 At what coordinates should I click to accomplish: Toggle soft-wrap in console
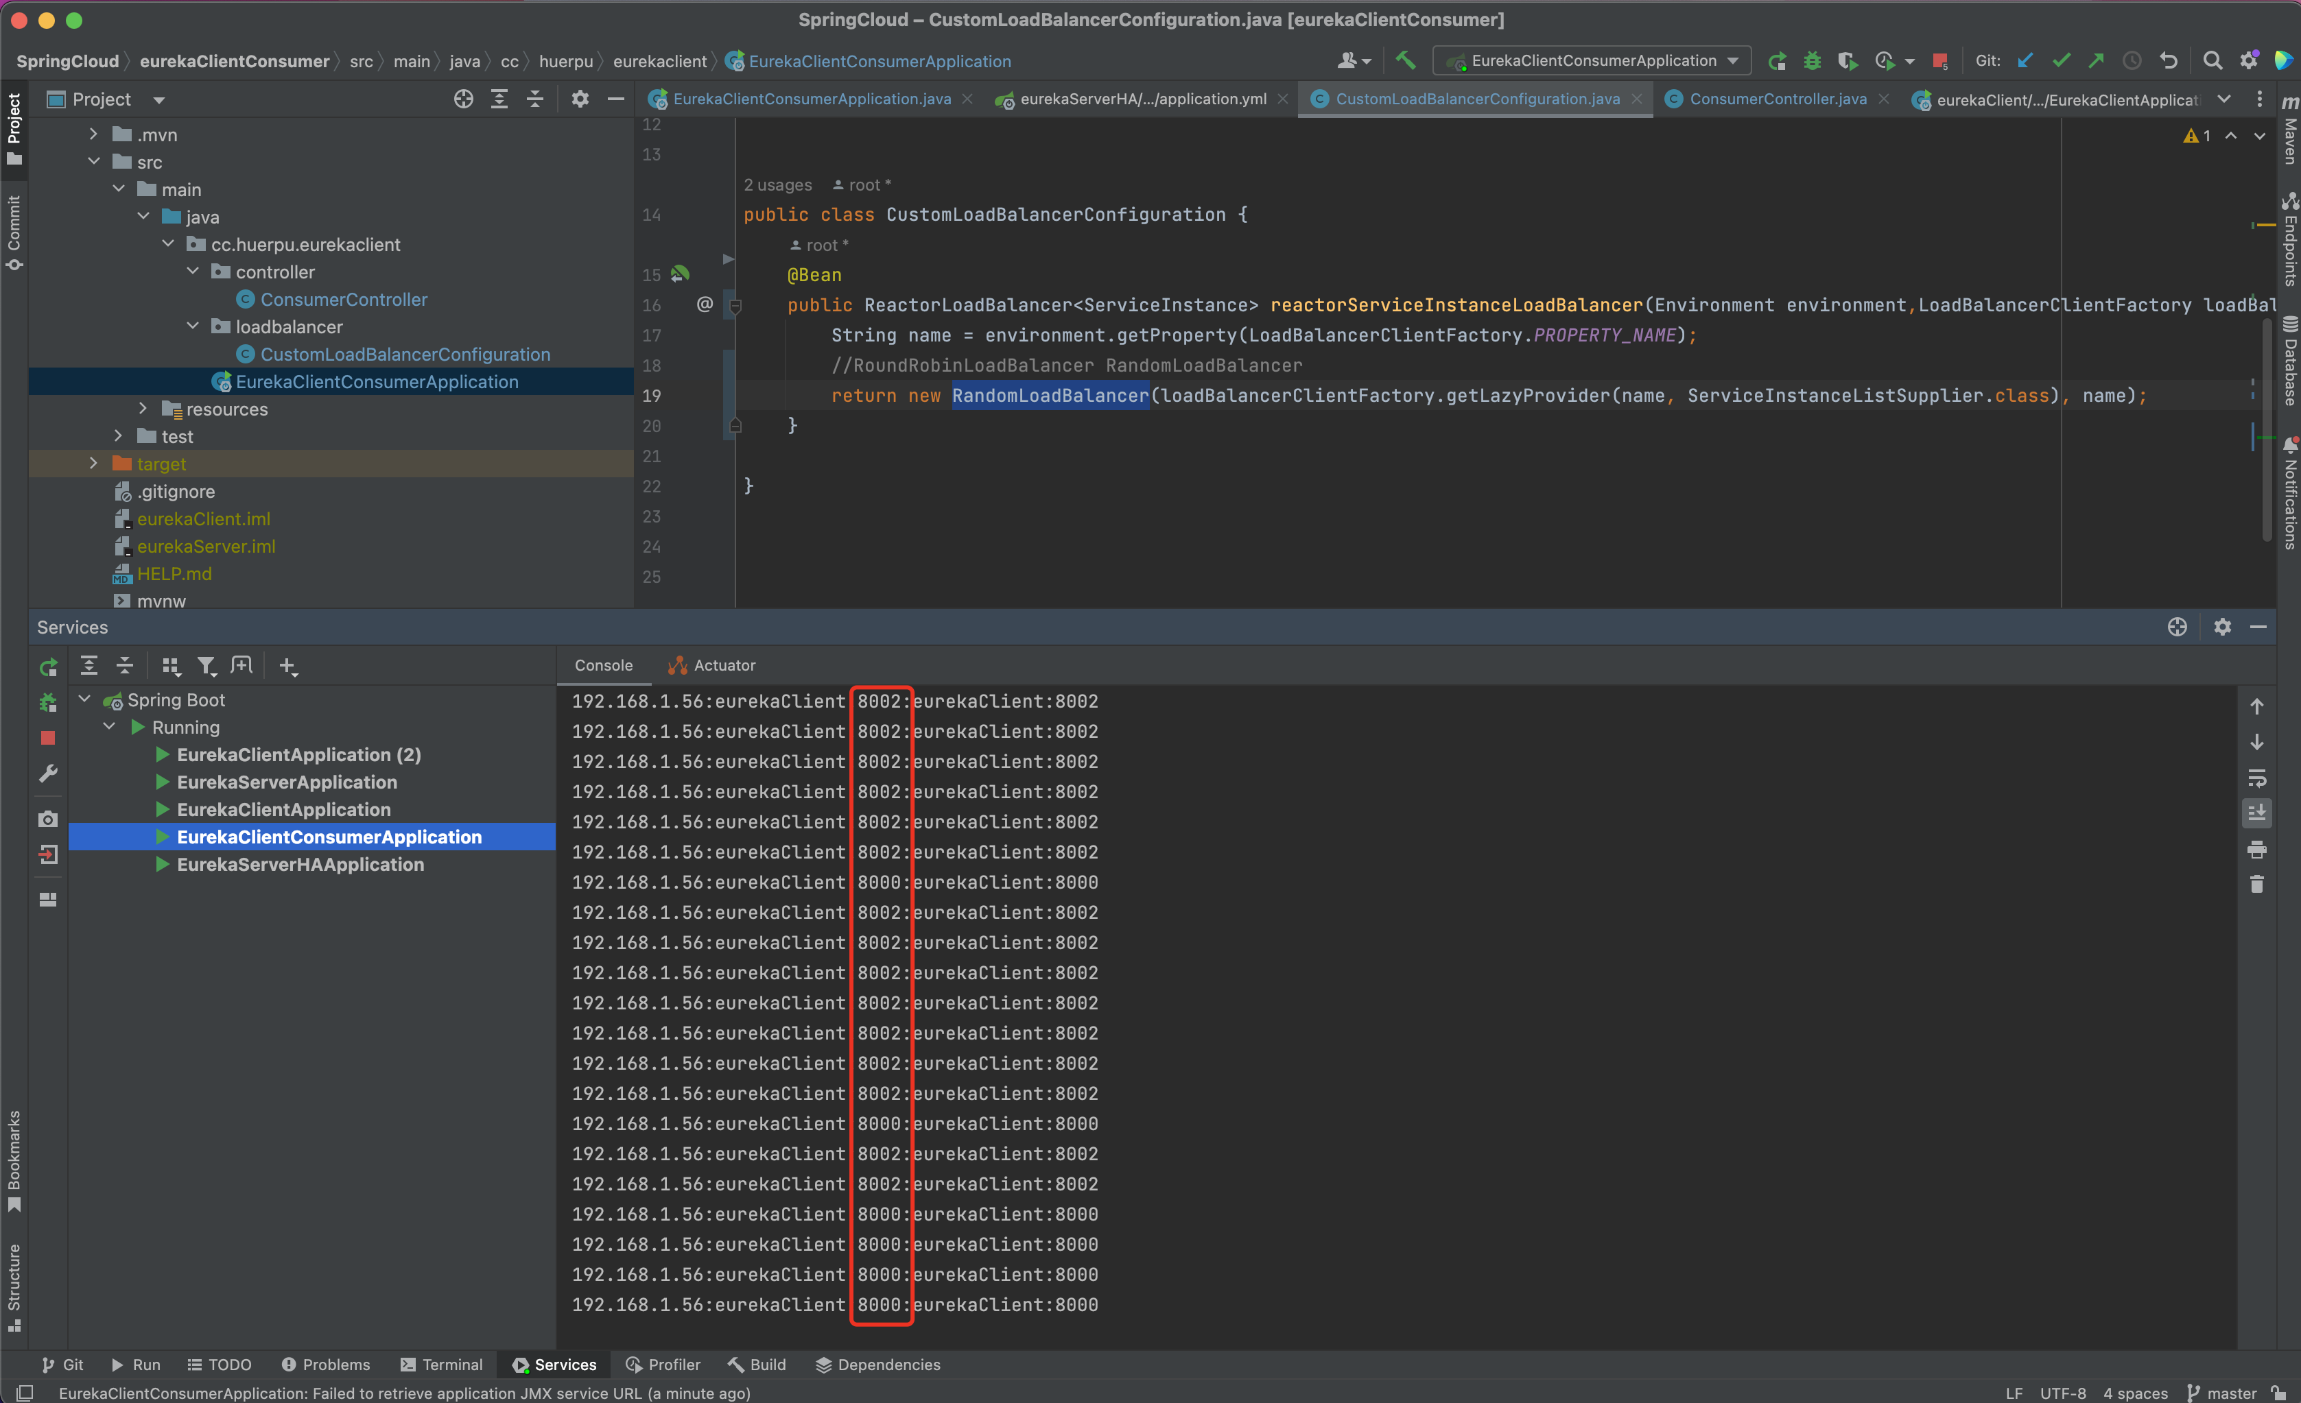(x=2256, y=778)
